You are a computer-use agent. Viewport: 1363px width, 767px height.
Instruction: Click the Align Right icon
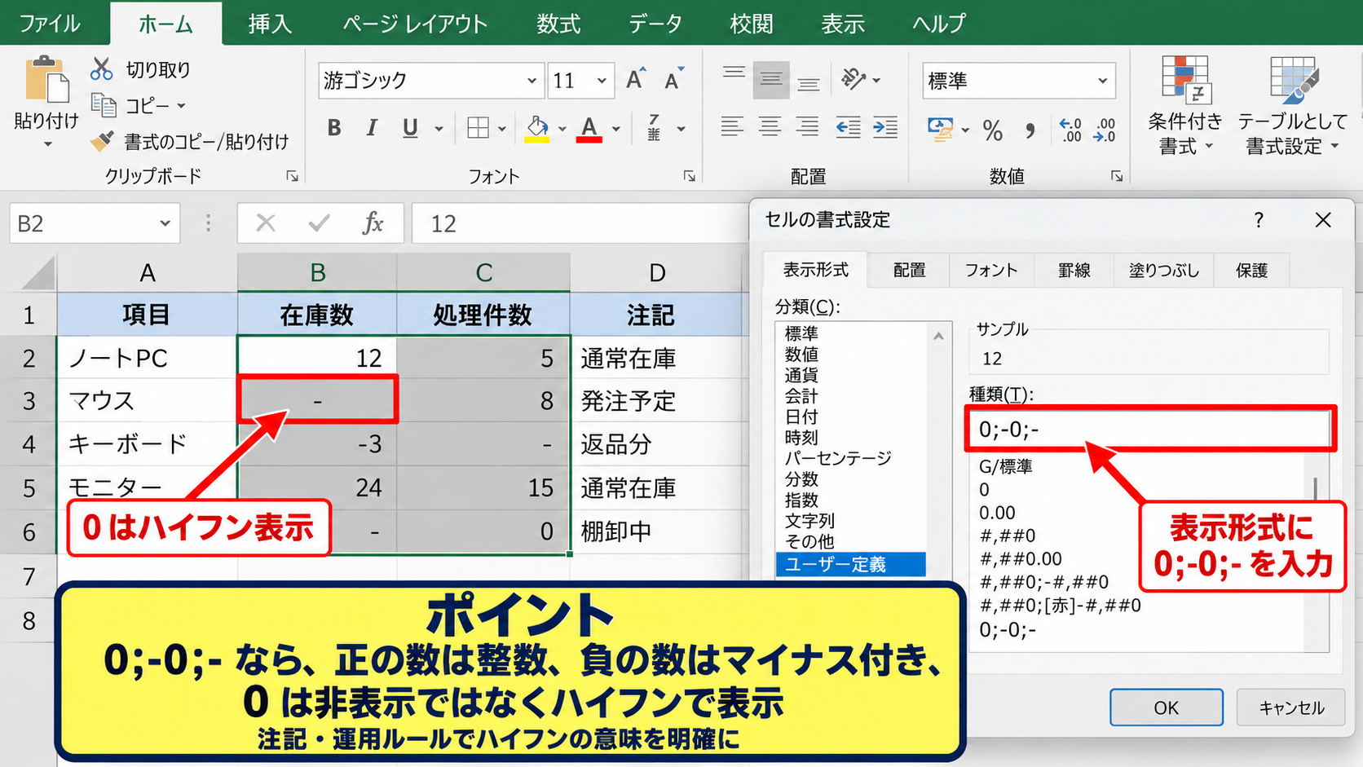click(x=807, y=127)
